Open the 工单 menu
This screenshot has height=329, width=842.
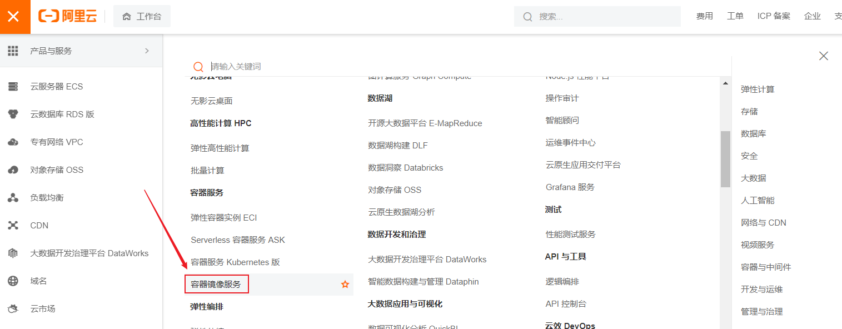735,17
